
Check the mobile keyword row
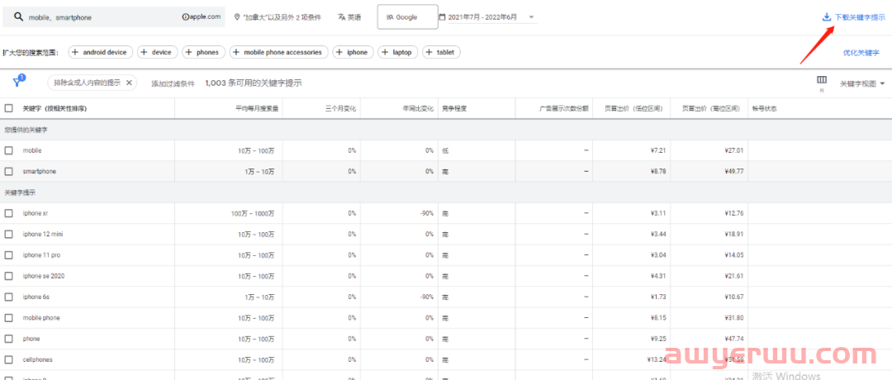8,150
